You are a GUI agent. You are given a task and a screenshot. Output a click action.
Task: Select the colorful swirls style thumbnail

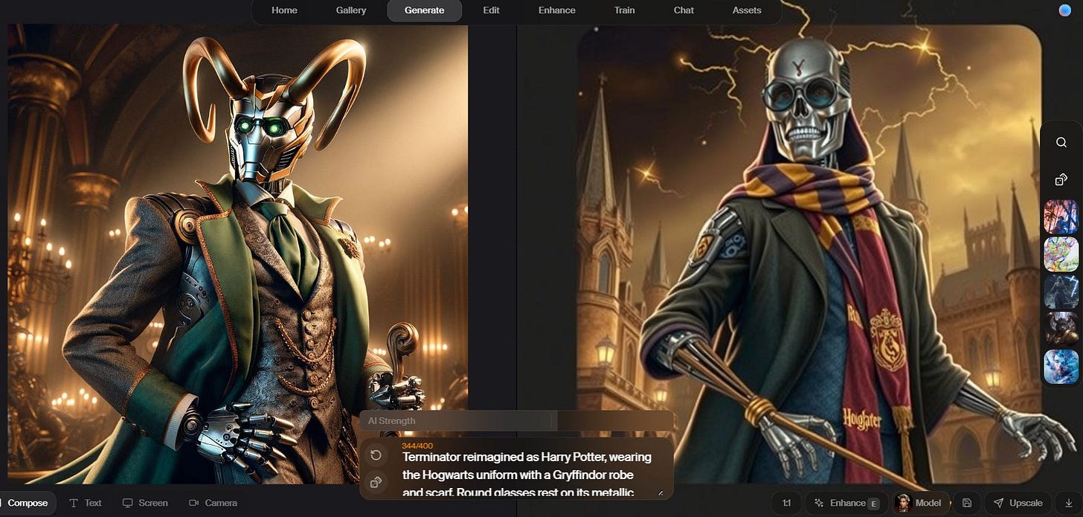(1061, 254)
